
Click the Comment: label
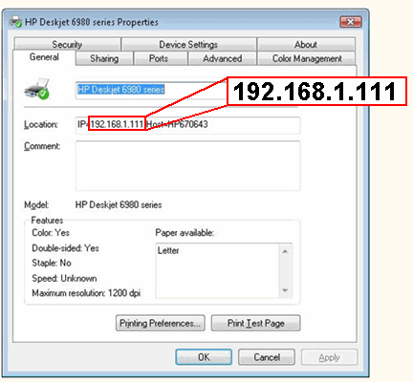coord(42,146)
